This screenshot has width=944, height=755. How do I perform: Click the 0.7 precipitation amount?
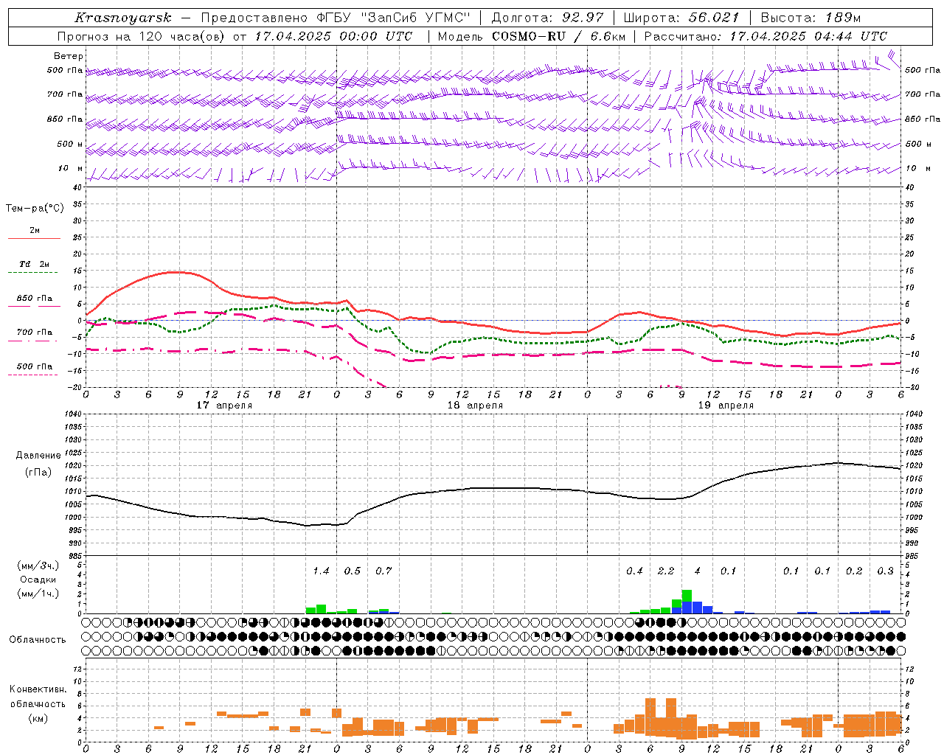(383, 571)
